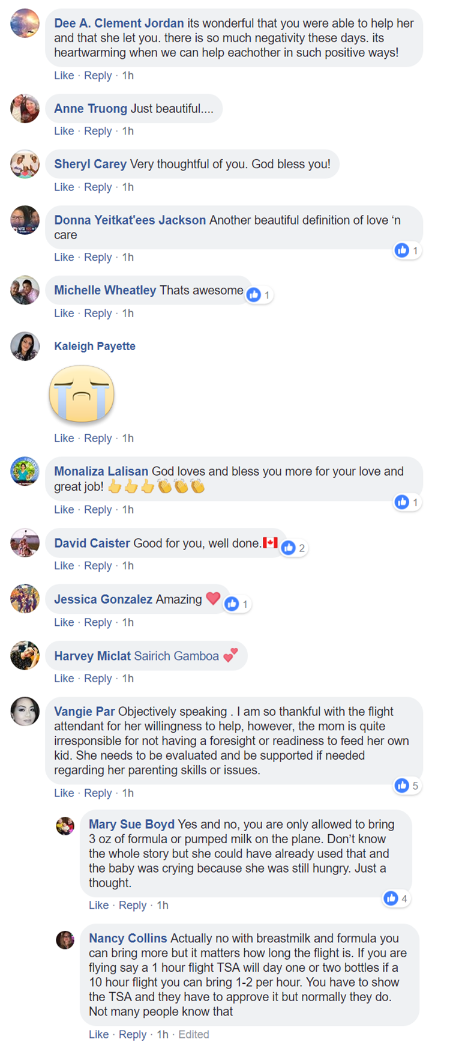
Task: Open the like reaction count on Mary Sue Boyd's reply
Action: [396, 898]
